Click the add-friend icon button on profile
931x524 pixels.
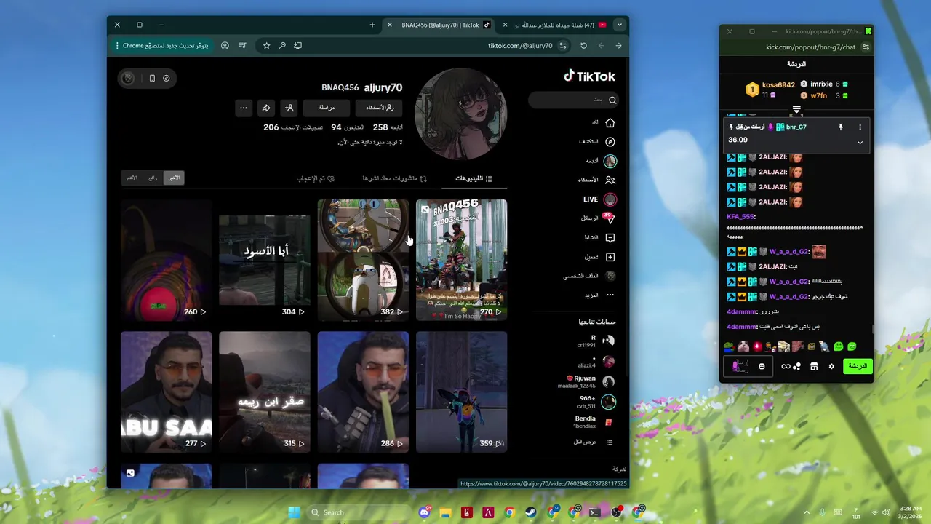[289, 108]
